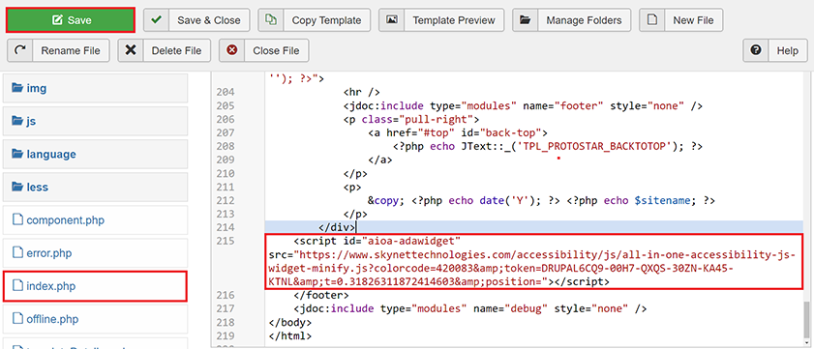
Task: Click the edit icon inside the Save button
Action: click(x=58, y=20)
